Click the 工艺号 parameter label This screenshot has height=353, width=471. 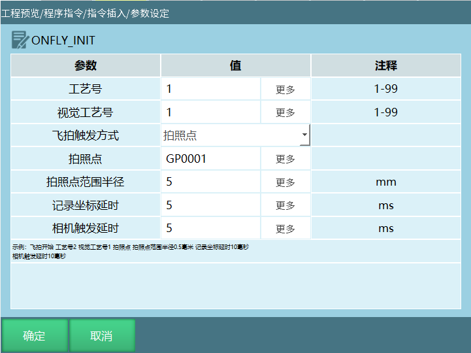tap(86, 89)
